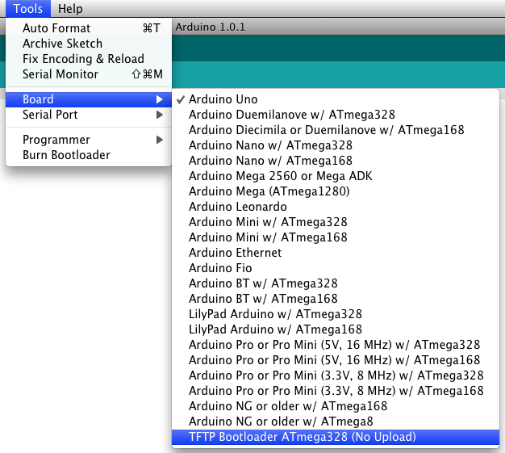Select Arduino Mini w/ ATmega328
505x453 pixels.
[336, 222]
